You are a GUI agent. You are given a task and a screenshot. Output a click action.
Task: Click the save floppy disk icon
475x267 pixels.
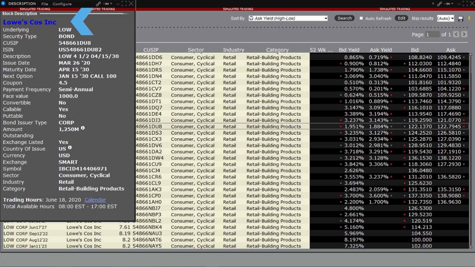click(460, 19)
